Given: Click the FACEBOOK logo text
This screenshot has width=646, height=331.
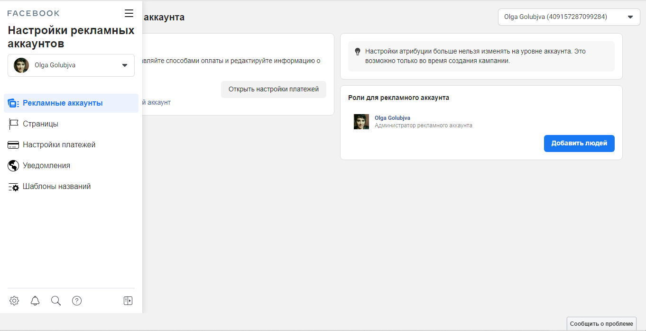Looking at the screenshot, I should pos(33,13).
